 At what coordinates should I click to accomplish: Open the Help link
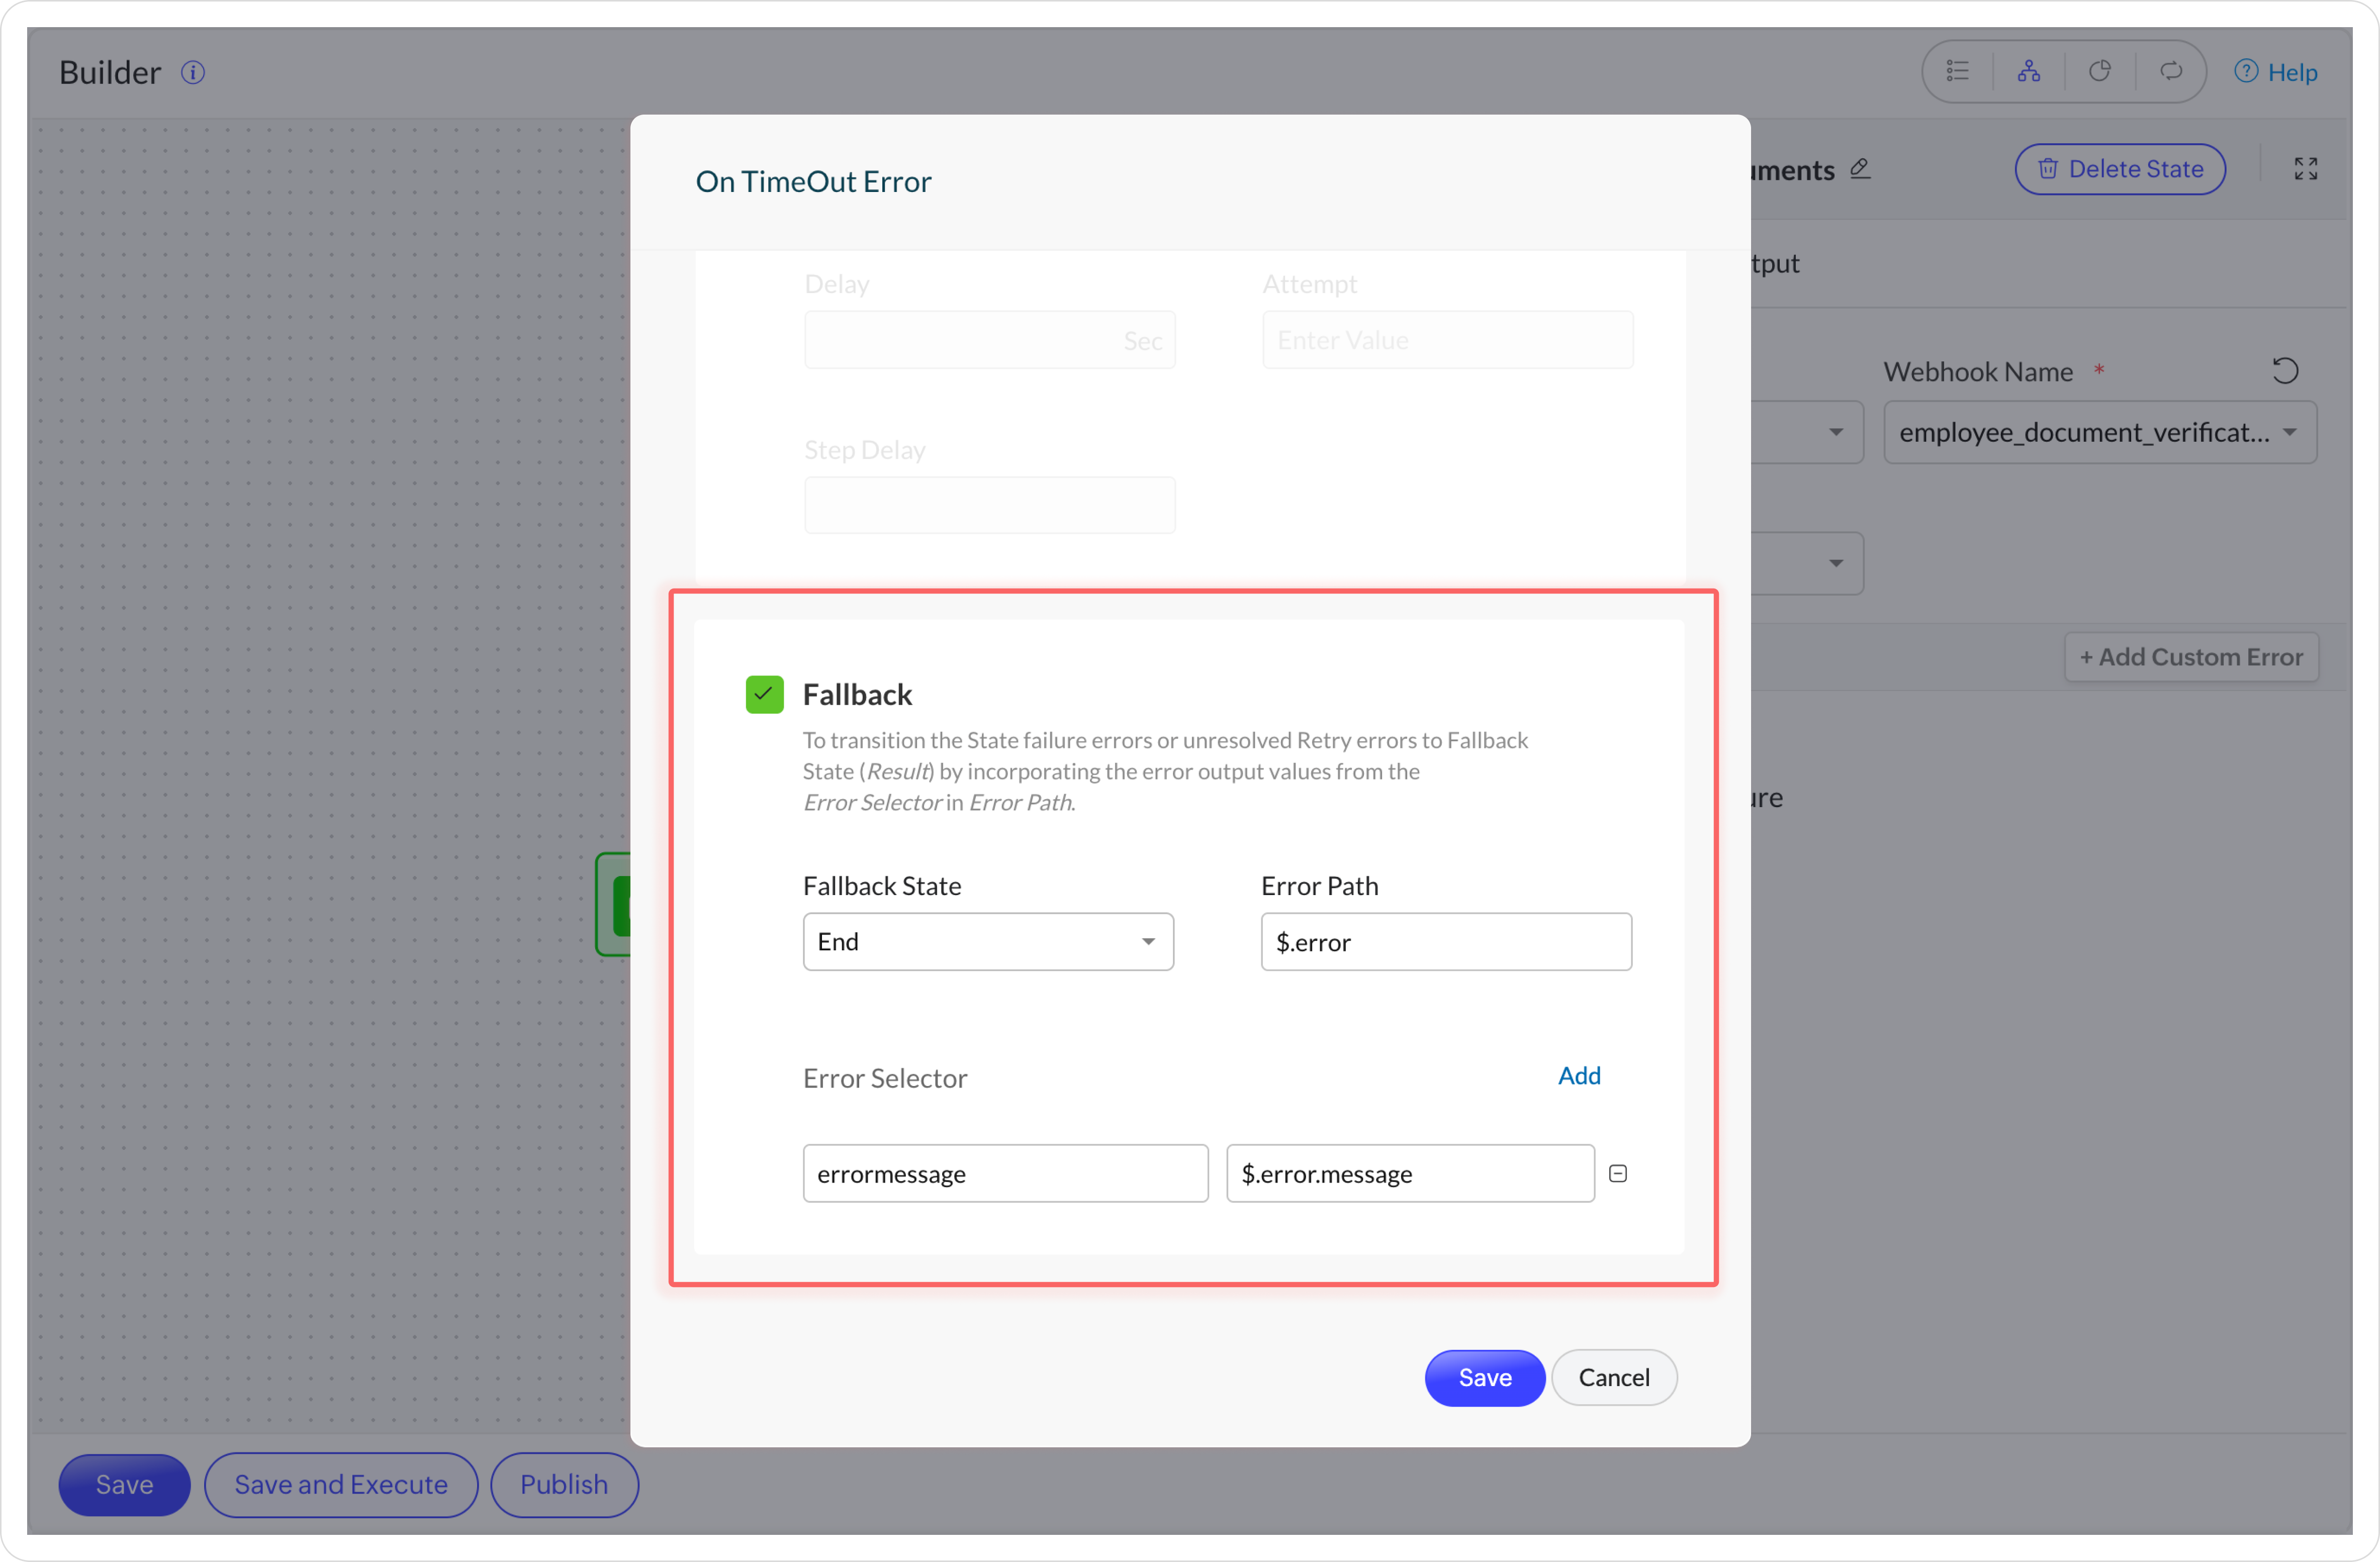pos(2275,72)
